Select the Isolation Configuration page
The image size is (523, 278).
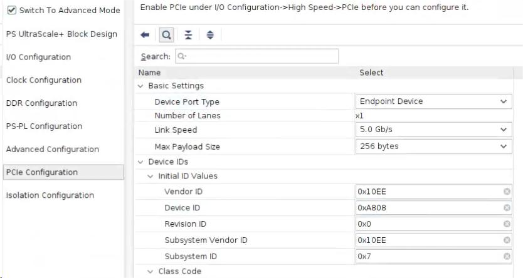[x=50, y=195]
